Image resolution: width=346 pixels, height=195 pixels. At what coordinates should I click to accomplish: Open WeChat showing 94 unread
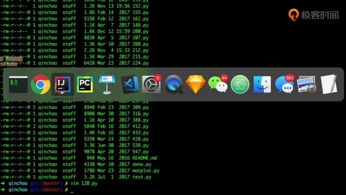(218, 84)
